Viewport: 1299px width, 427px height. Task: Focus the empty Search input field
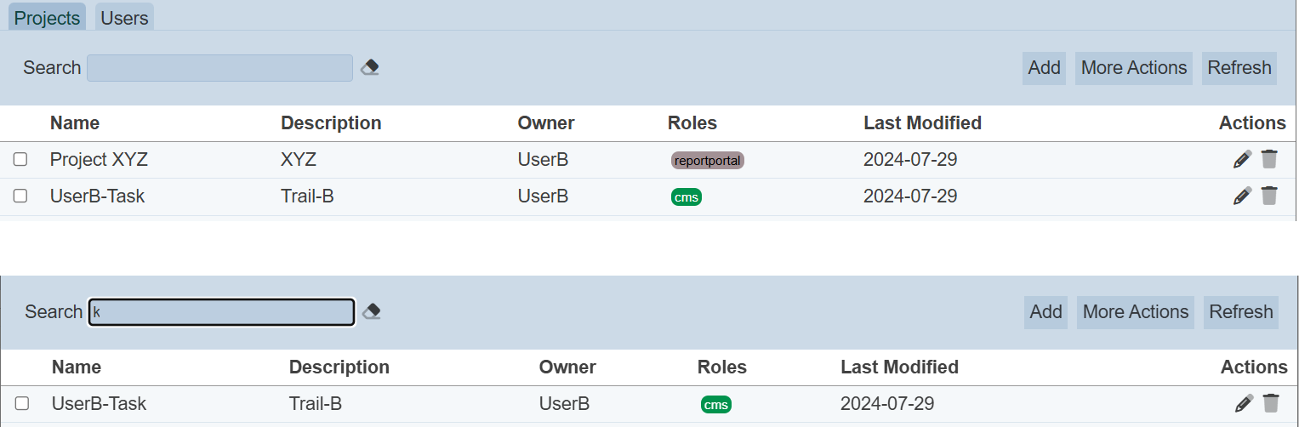coord(219,68)
